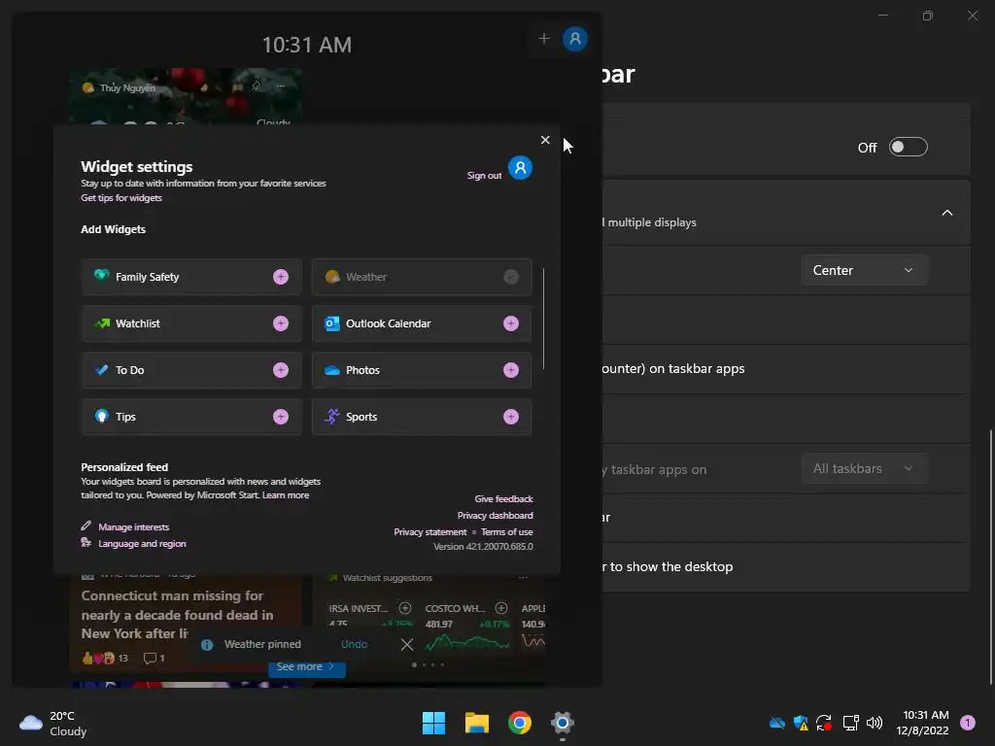
Task: Click the Version 421.20070.685.0 text
Action: coord(483,546)
